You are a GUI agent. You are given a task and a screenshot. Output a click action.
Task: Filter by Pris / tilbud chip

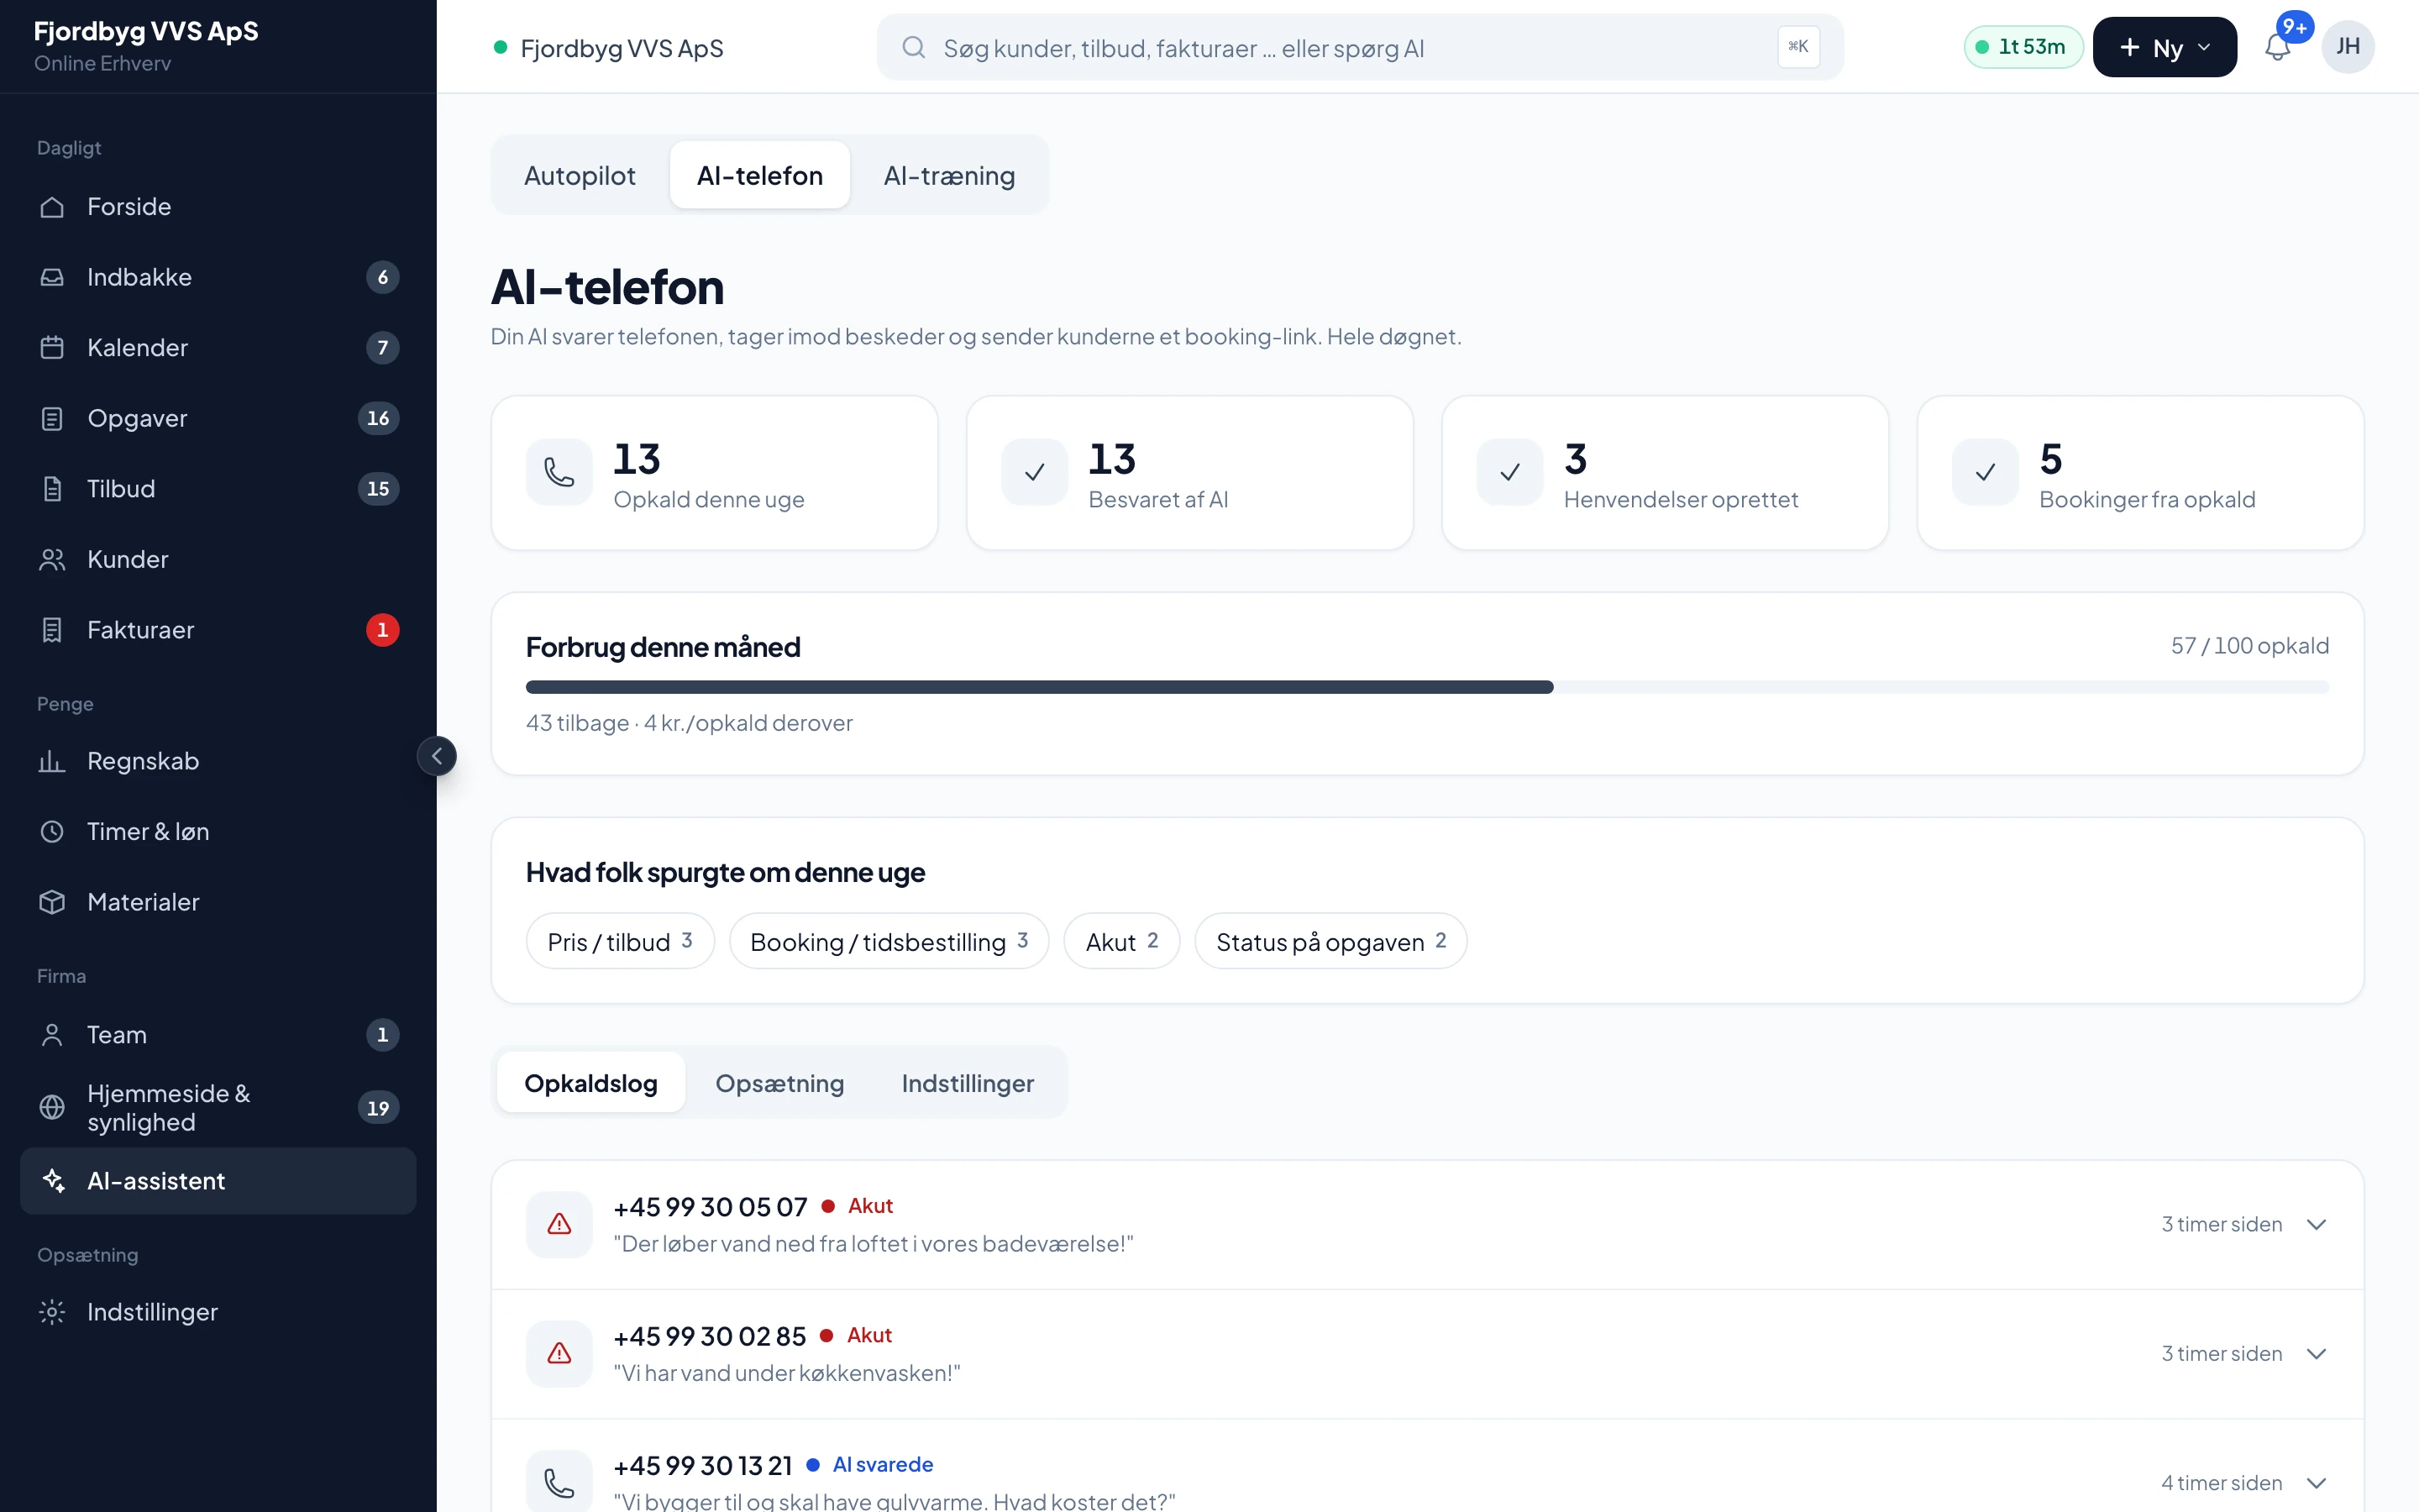point(620,942)
